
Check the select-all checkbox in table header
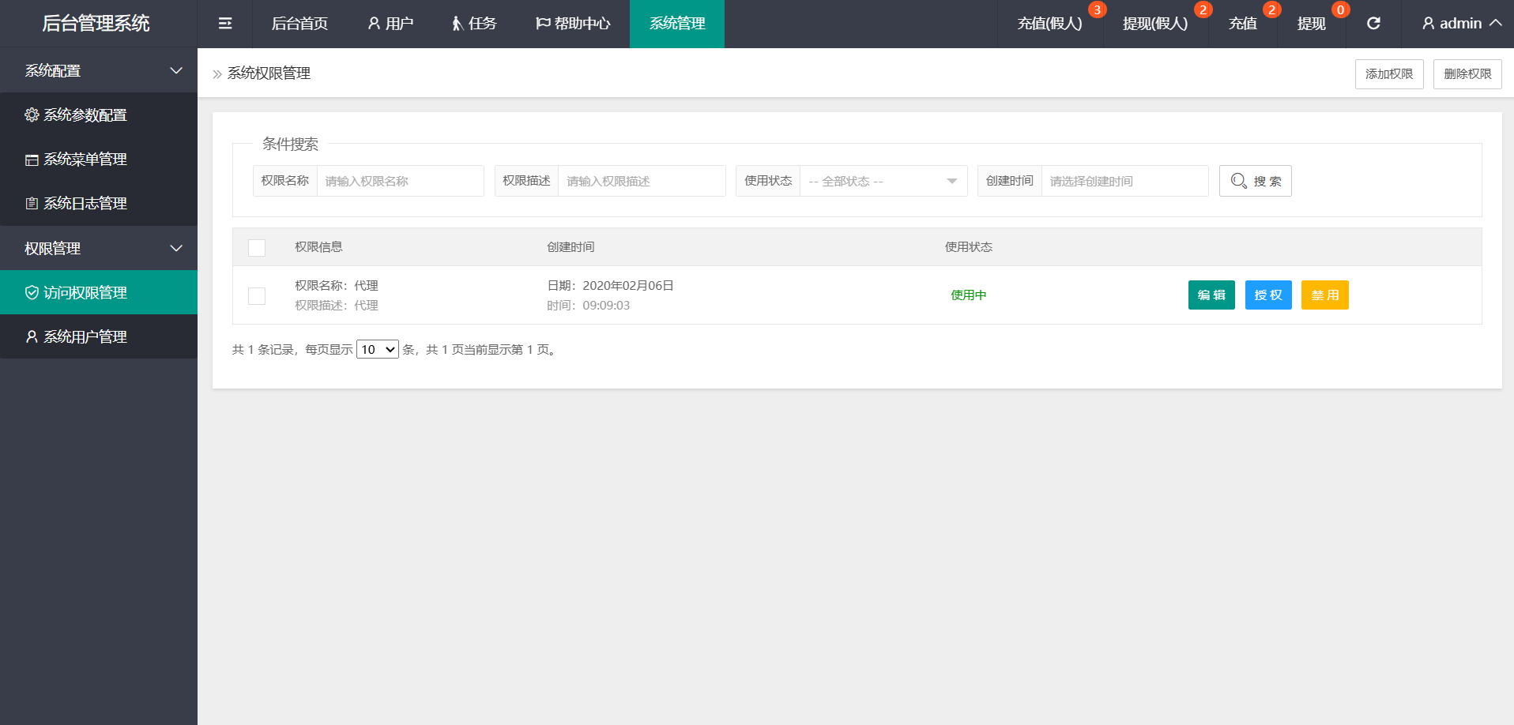point(257,247)
